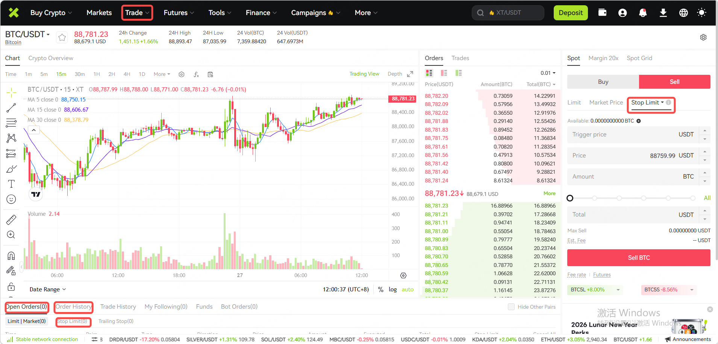The height and width of the screenshot is (344, 718).
Task: Open the Stop Limit order type dropdown
Action: [x=647, y=103]
